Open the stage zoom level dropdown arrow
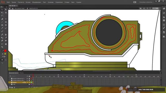The image size is (166, 93). (160, 8)
